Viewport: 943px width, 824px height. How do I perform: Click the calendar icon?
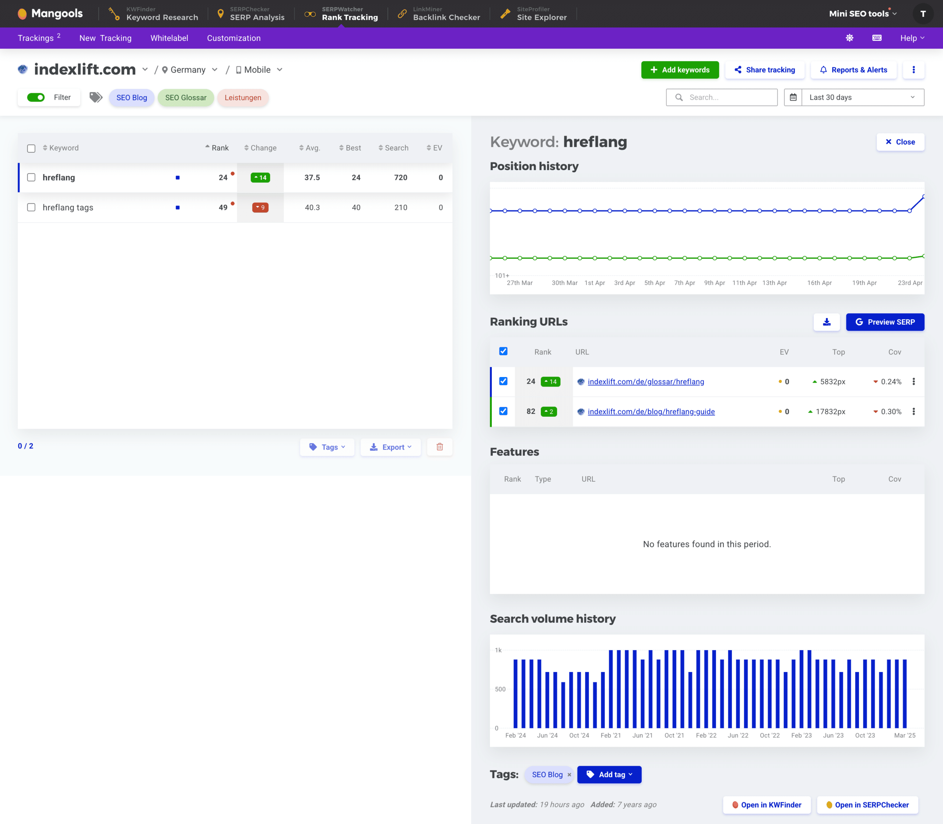tap(793, 98)
